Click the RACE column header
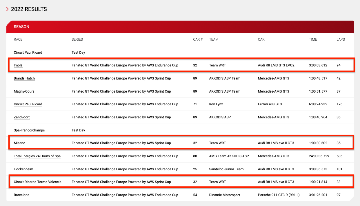The width and height of the screenshot is (360, 206). [x=18, y=39]
